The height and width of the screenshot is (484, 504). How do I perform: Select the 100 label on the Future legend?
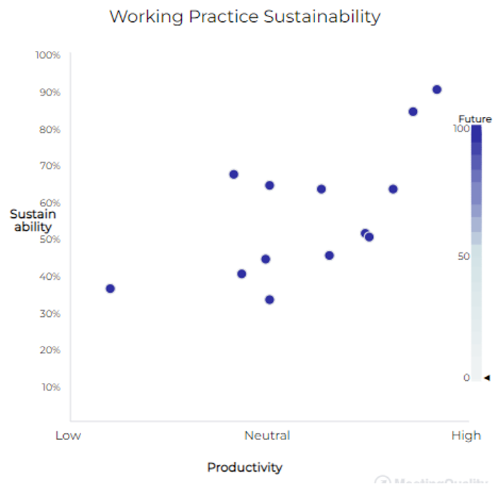pyautogui.click(x=461, y=129)
